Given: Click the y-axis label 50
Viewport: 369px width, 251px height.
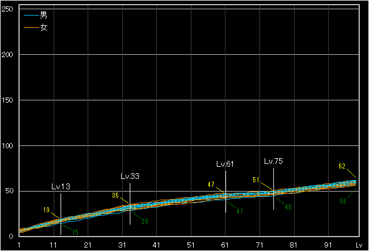Looking at the screenshot, I should pos(9,191).
